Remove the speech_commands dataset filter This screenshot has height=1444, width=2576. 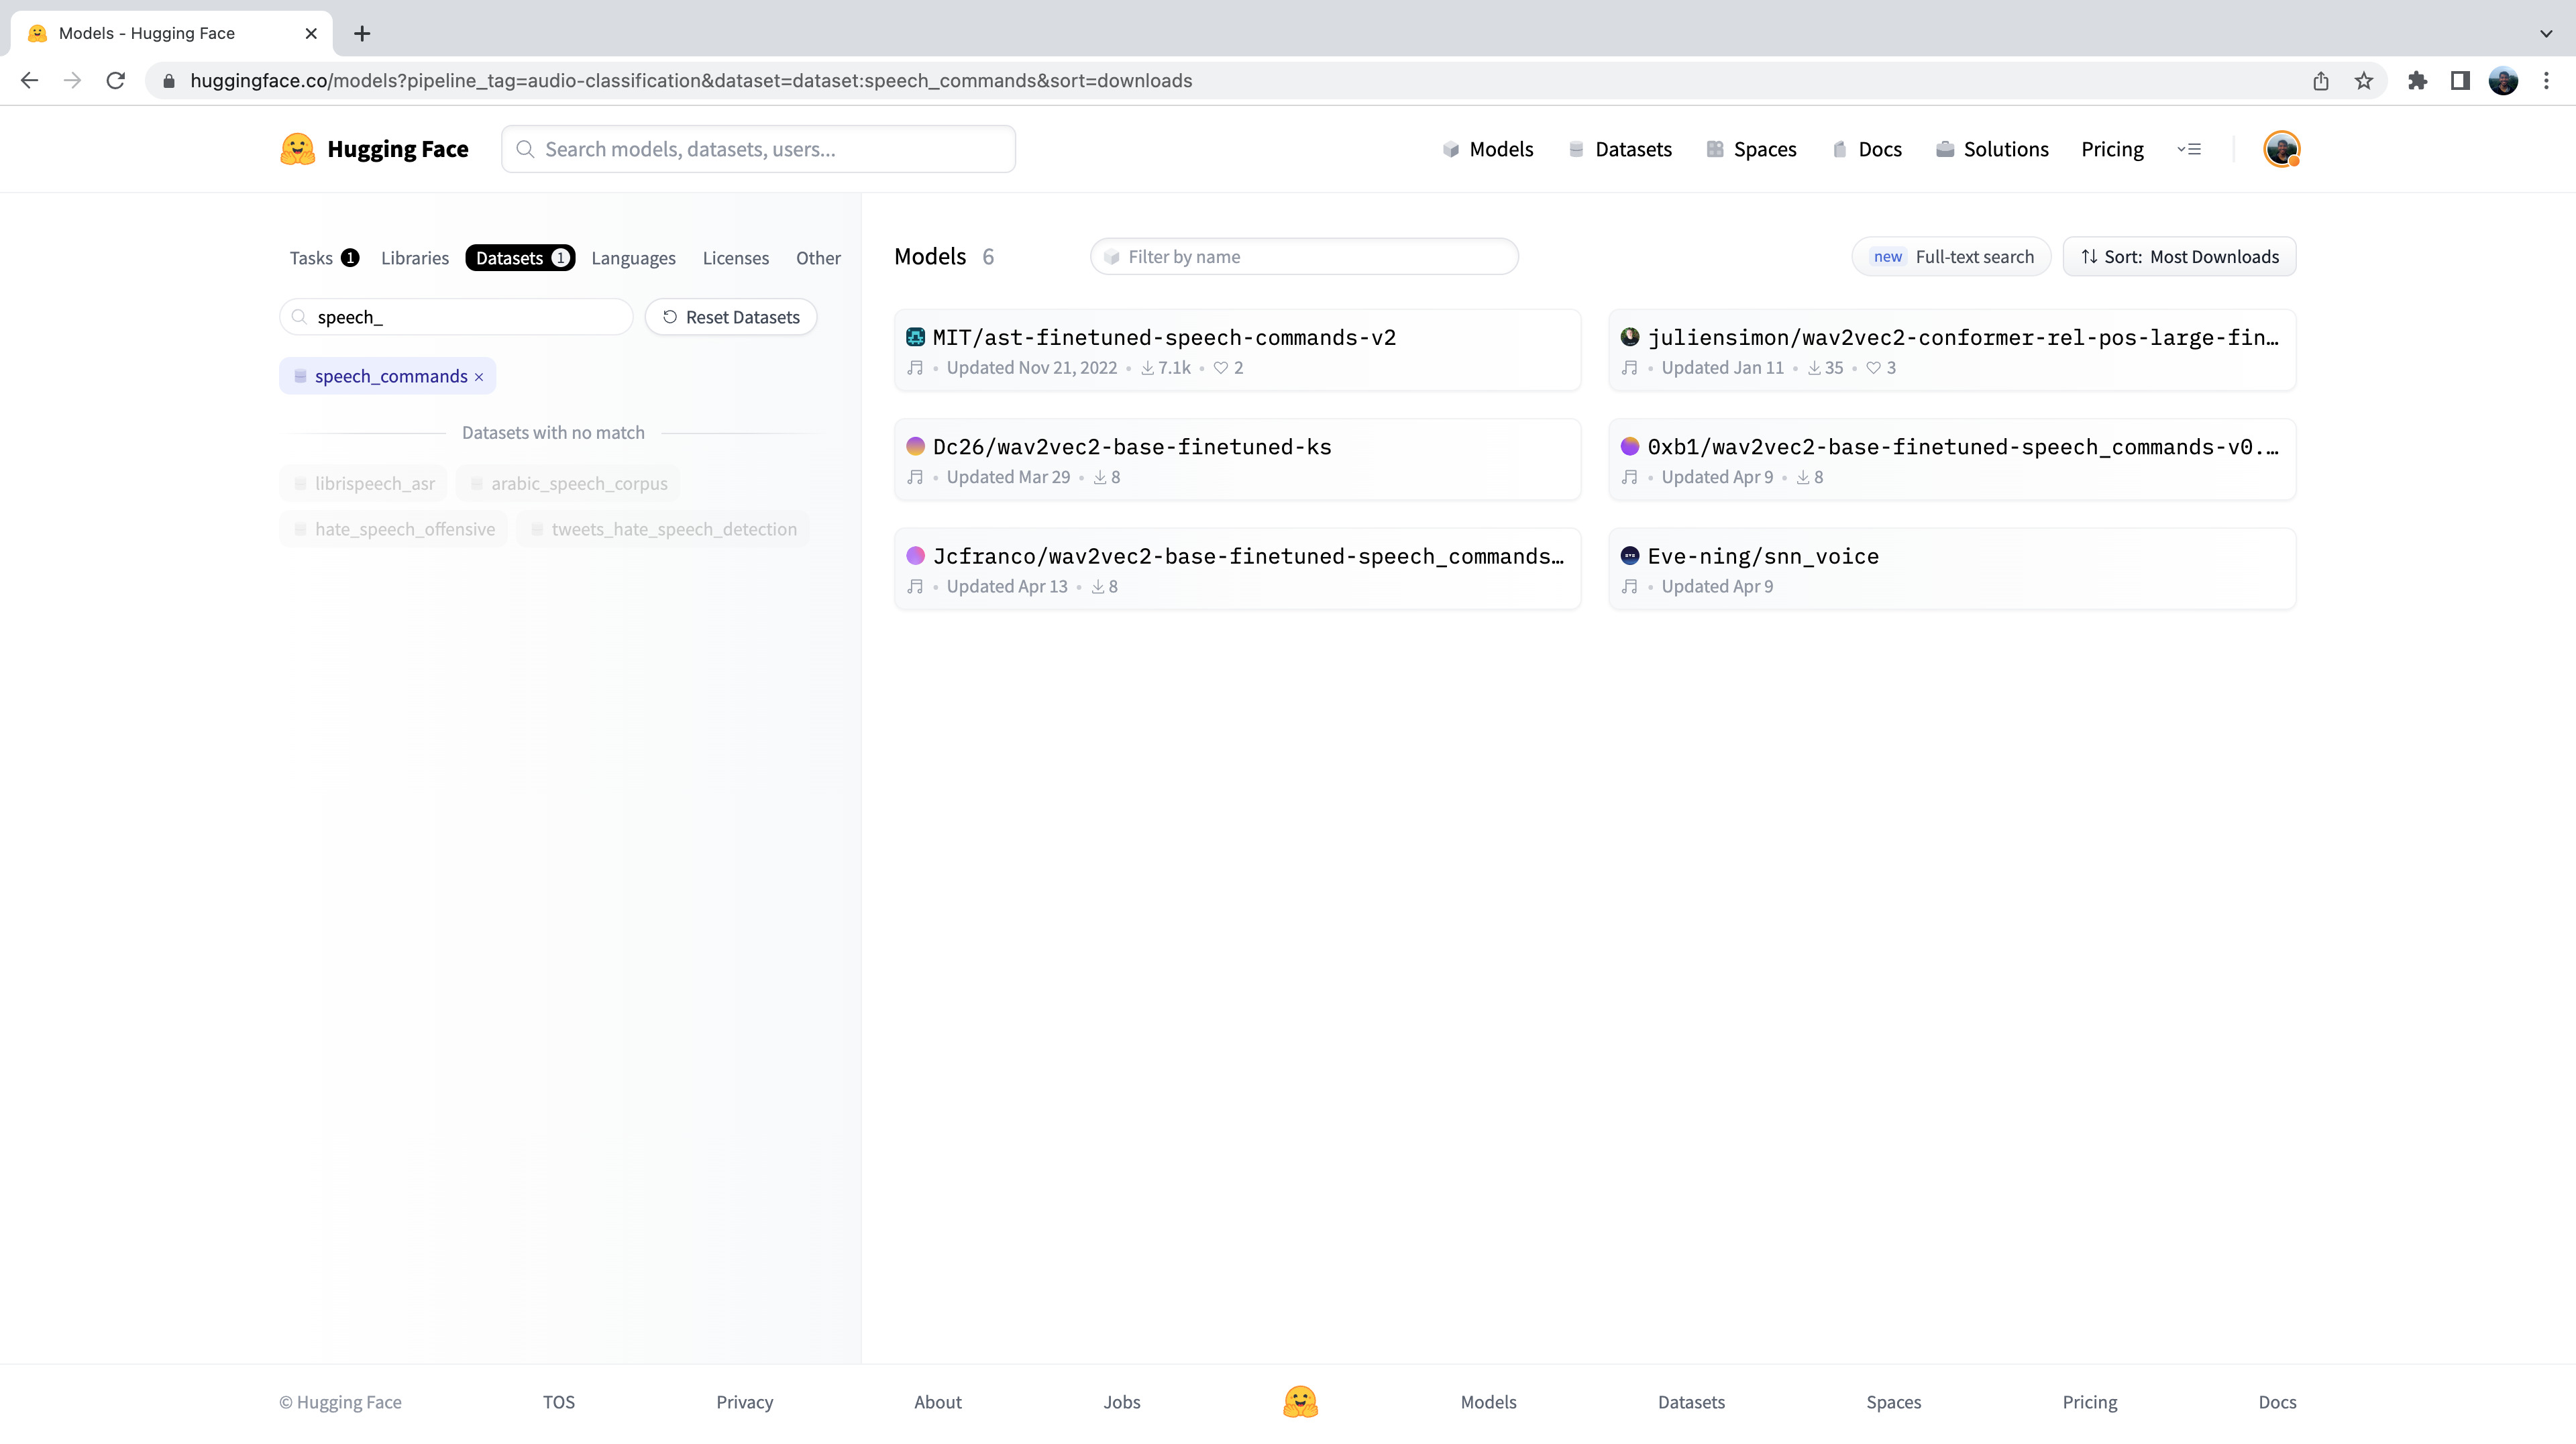[x=479, y=377]
